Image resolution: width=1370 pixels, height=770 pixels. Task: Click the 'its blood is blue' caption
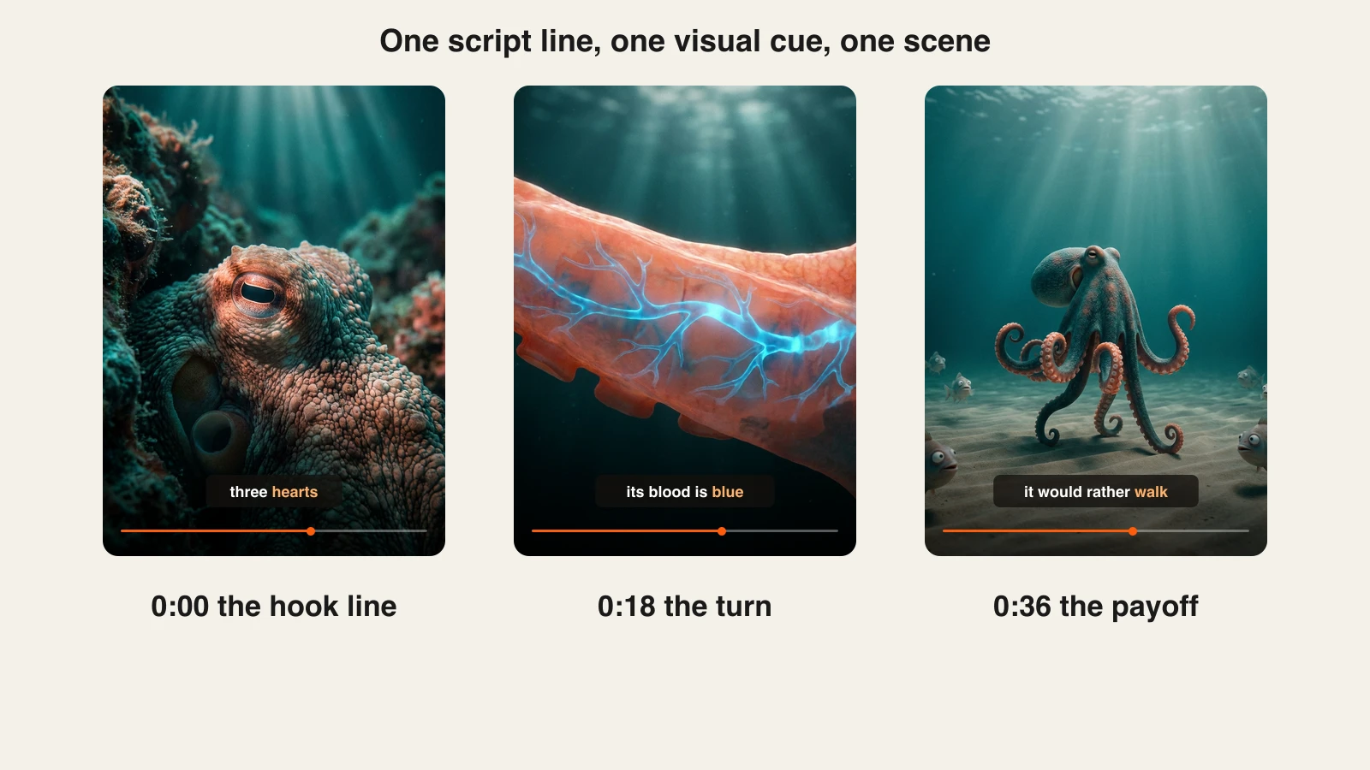[x=685, y=492]
